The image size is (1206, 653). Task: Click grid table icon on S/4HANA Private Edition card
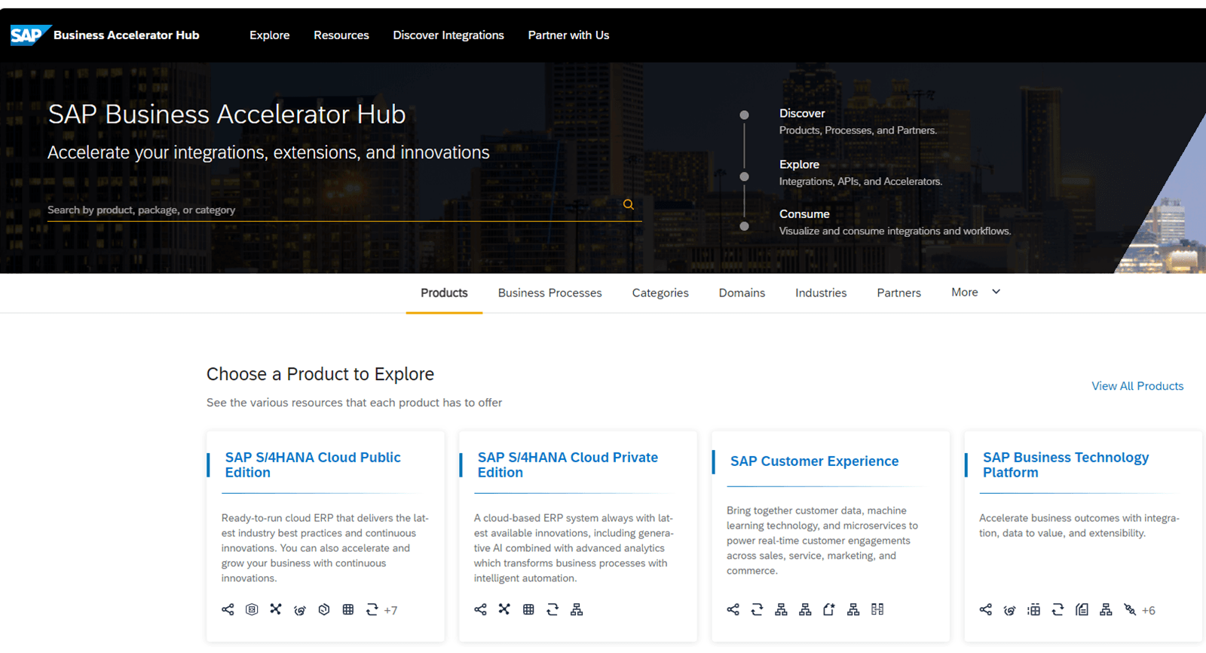point(528,609)
